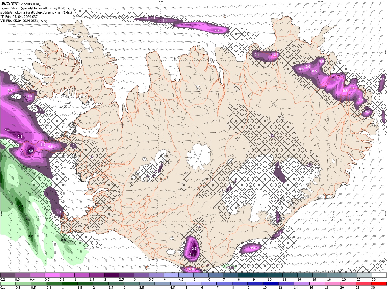Pick the light green 0.1 rain swatch
Viewport: 387px width, 290px height.
click(8, 284)
